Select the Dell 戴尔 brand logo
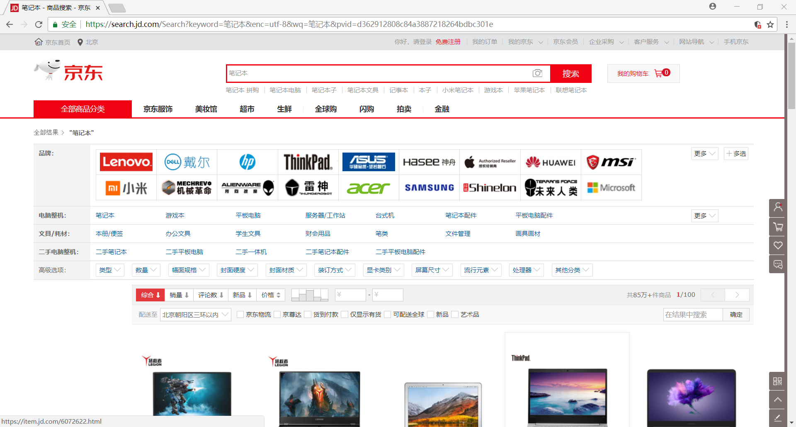The width and height of the screenshot is (796, 427). 187,162
